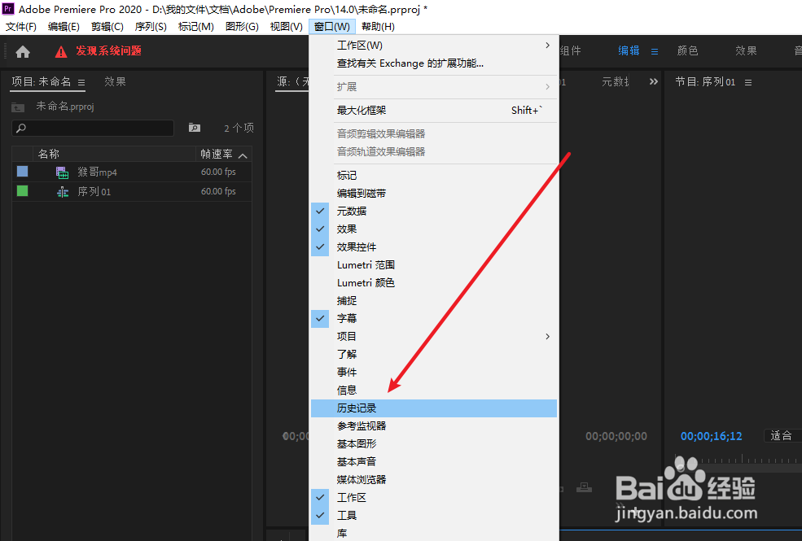
Task: Click the 发现系统问题 warning link
Action: point(108,50)
